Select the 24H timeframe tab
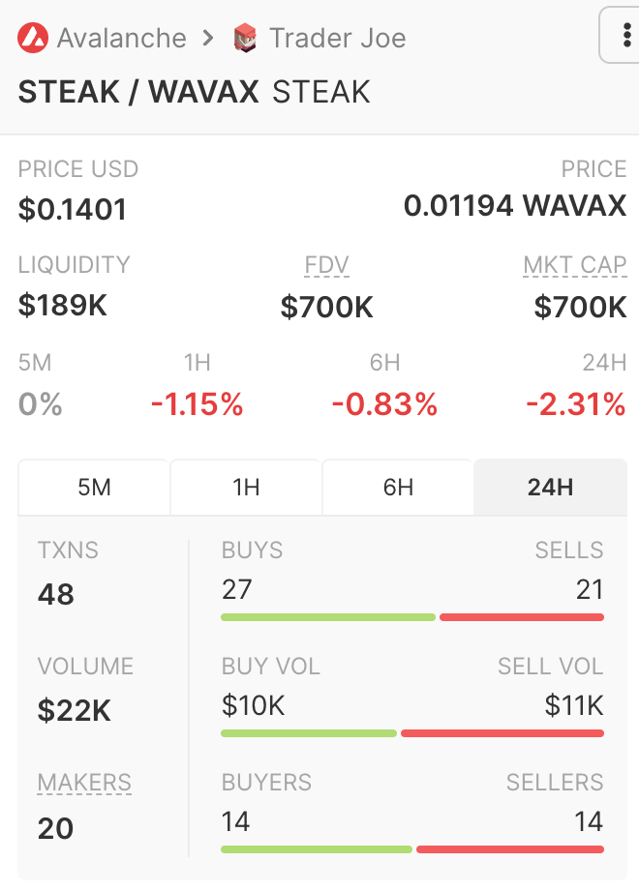The image size is (639, 892). coord(550,488)
